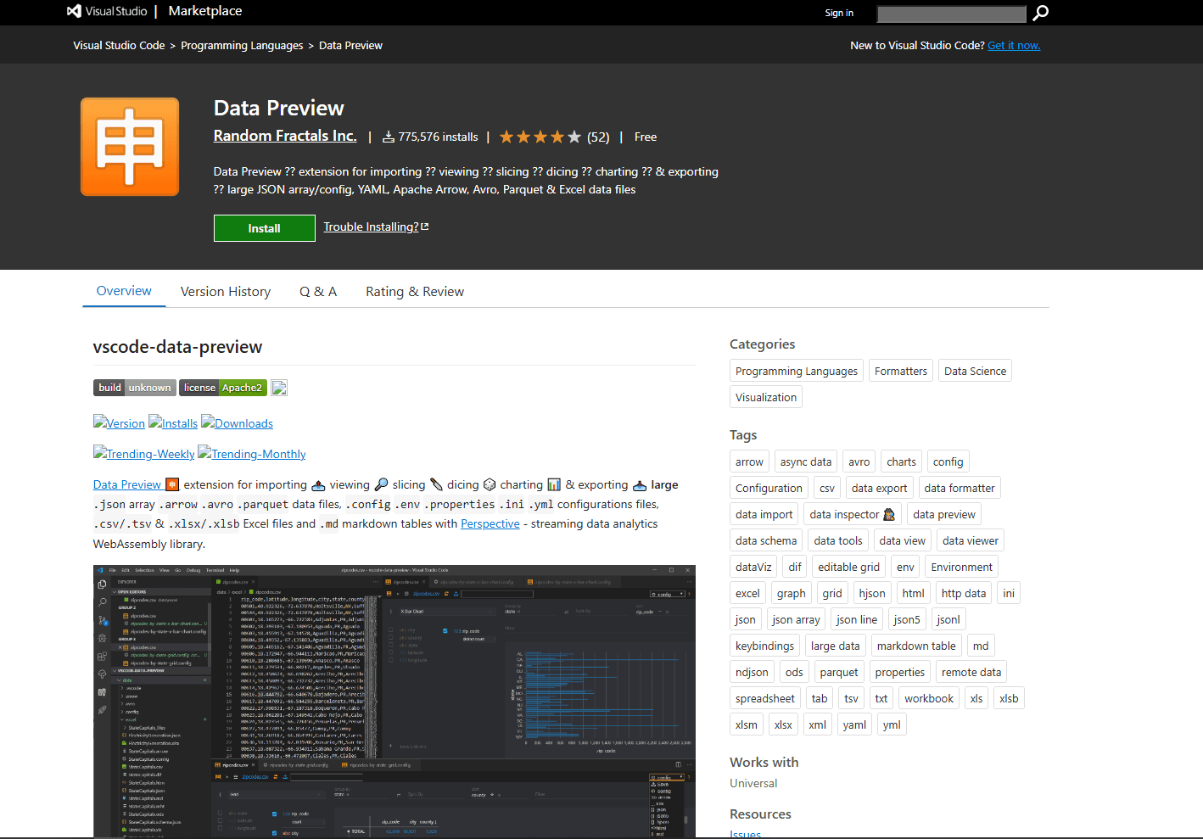Focus the marketplace search field

pyautogui.click(x=952, y=14)
